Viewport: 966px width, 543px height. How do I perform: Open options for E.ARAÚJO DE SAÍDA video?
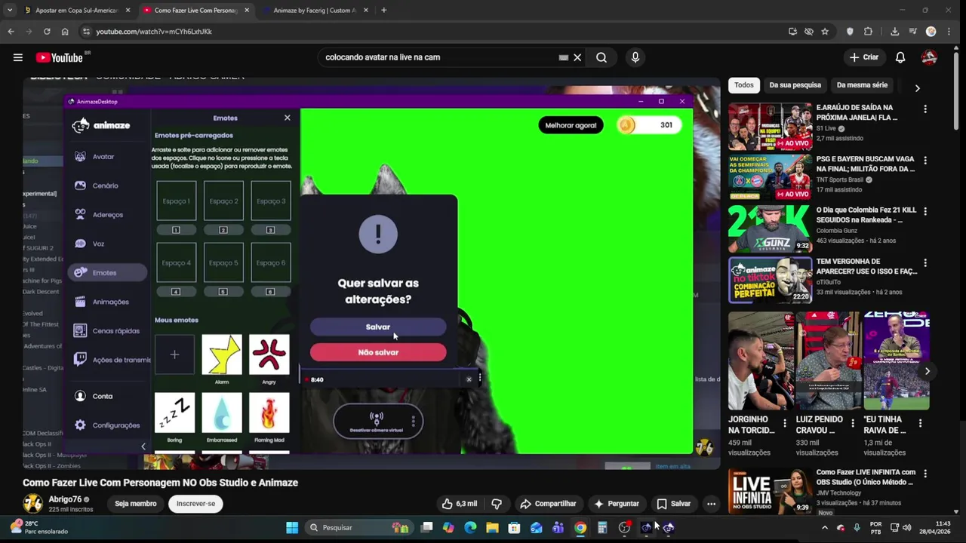point(925,109)
